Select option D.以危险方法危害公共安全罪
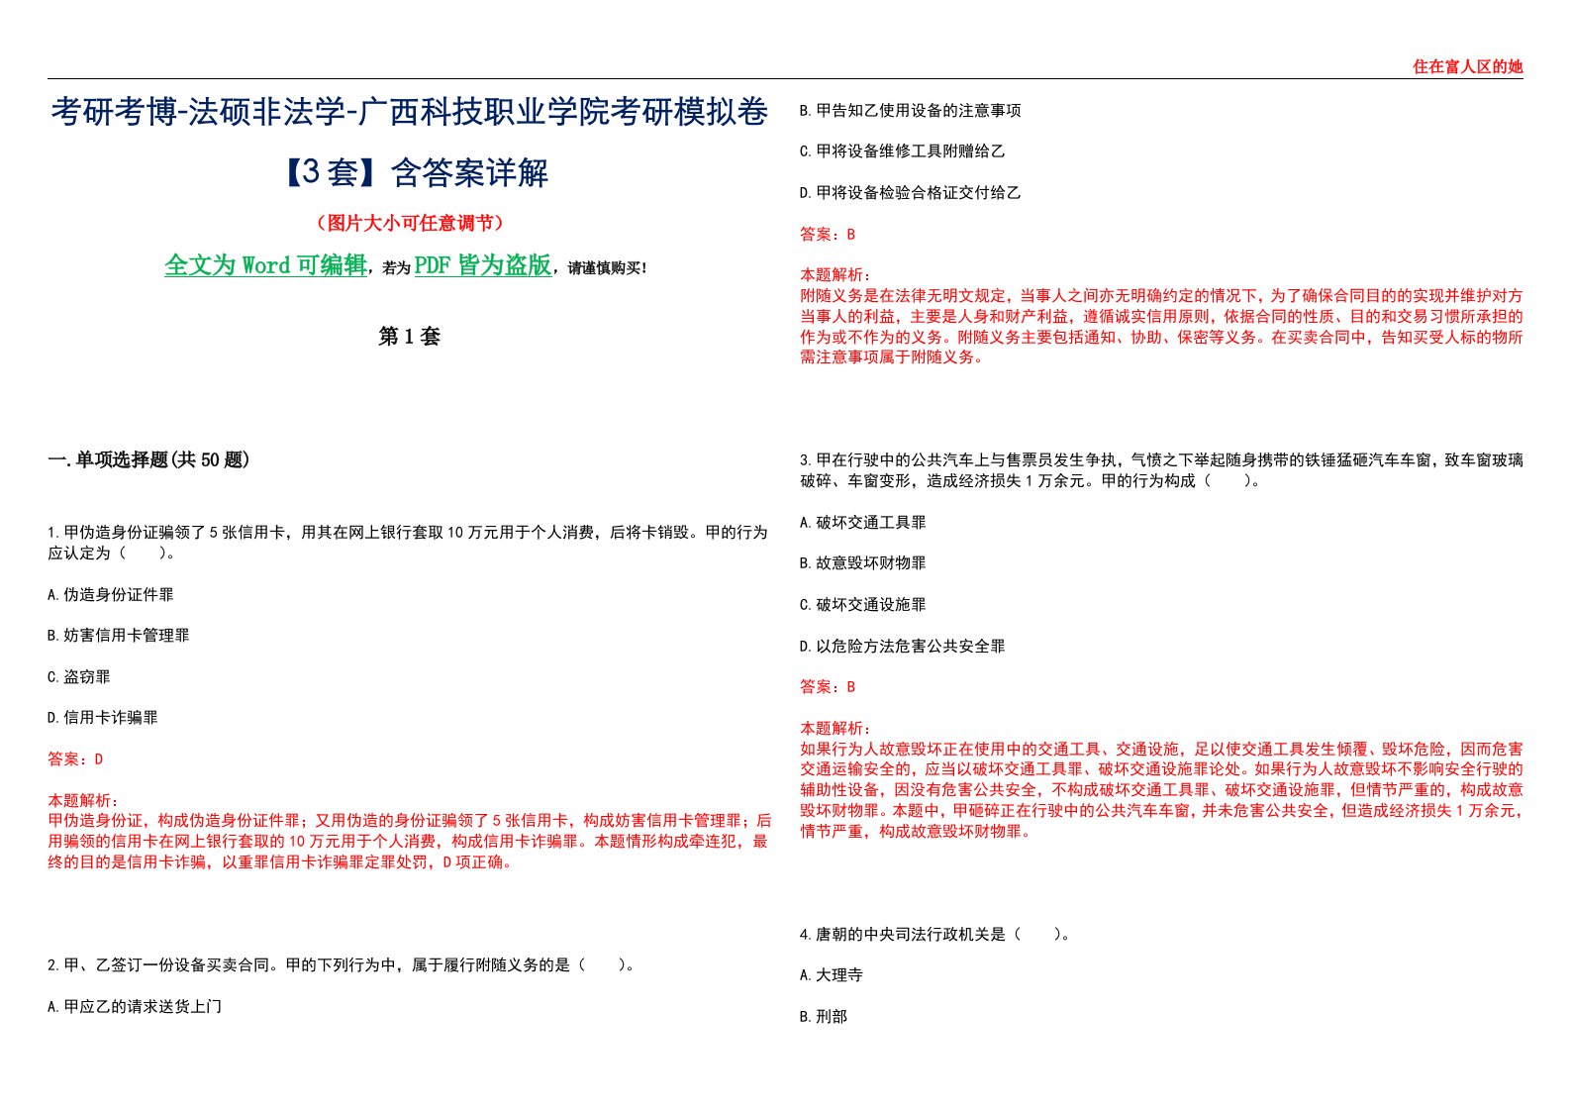Image resolution: width=1571 pixels, height=1111 pixels. 902,646
